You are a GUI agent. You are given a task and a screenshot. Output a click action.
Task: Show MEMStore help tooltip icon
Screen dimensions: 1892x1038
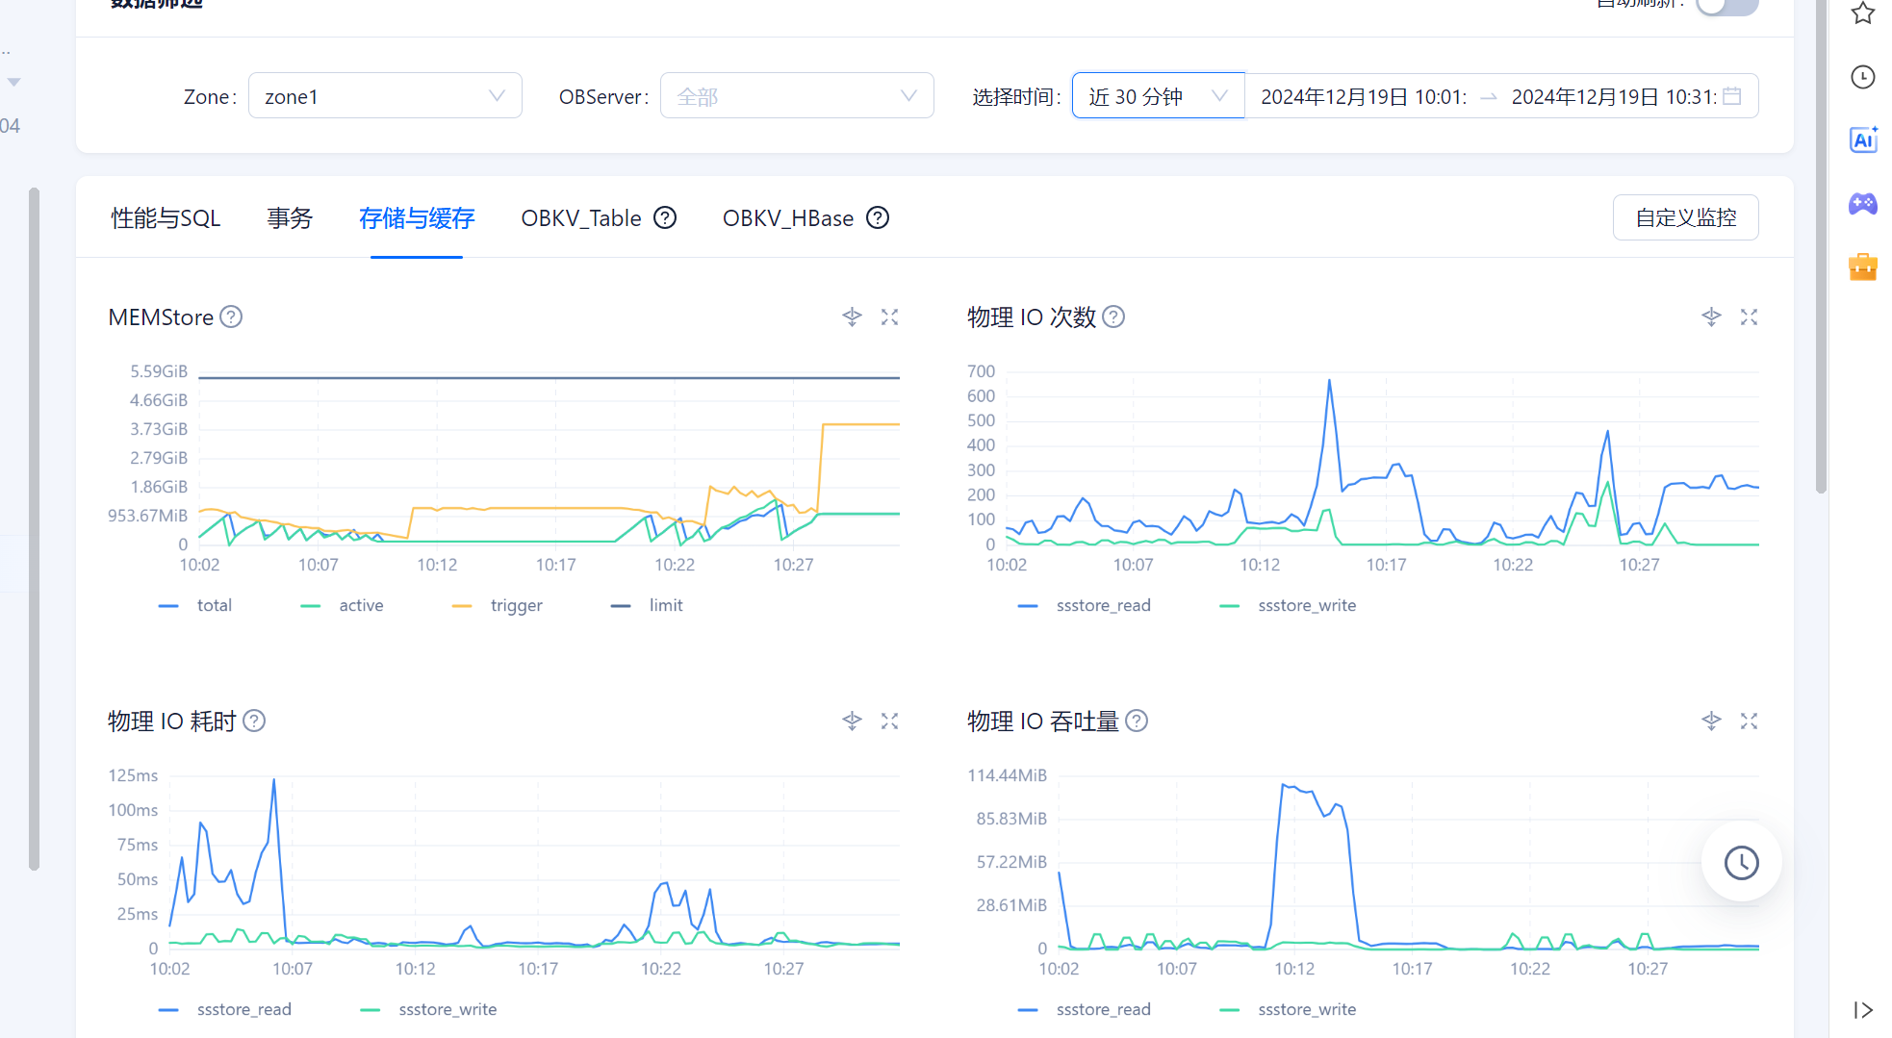pos(231,316)
